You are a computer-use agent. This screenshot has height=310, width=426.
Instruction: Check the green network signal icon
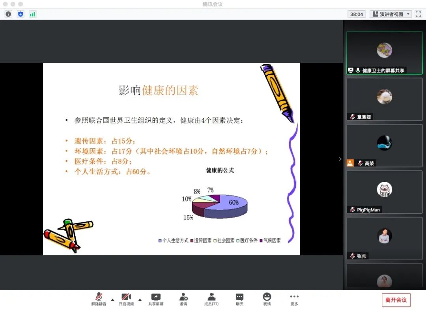pyautogui.click(x=32, y=14)
